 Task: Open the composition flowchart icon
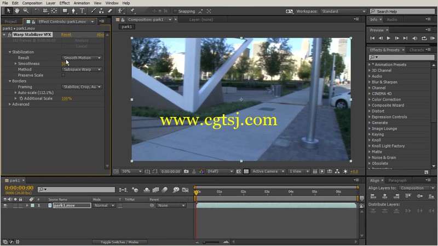[x=337, y=171]
